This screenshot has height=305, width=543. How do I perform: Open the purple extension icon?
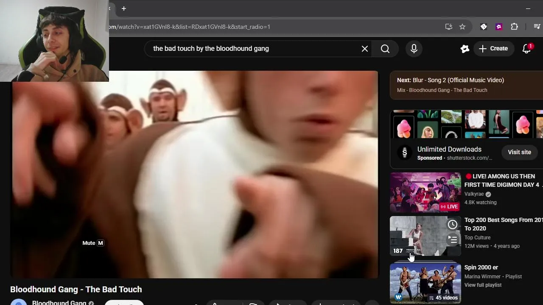pos(499,27)
